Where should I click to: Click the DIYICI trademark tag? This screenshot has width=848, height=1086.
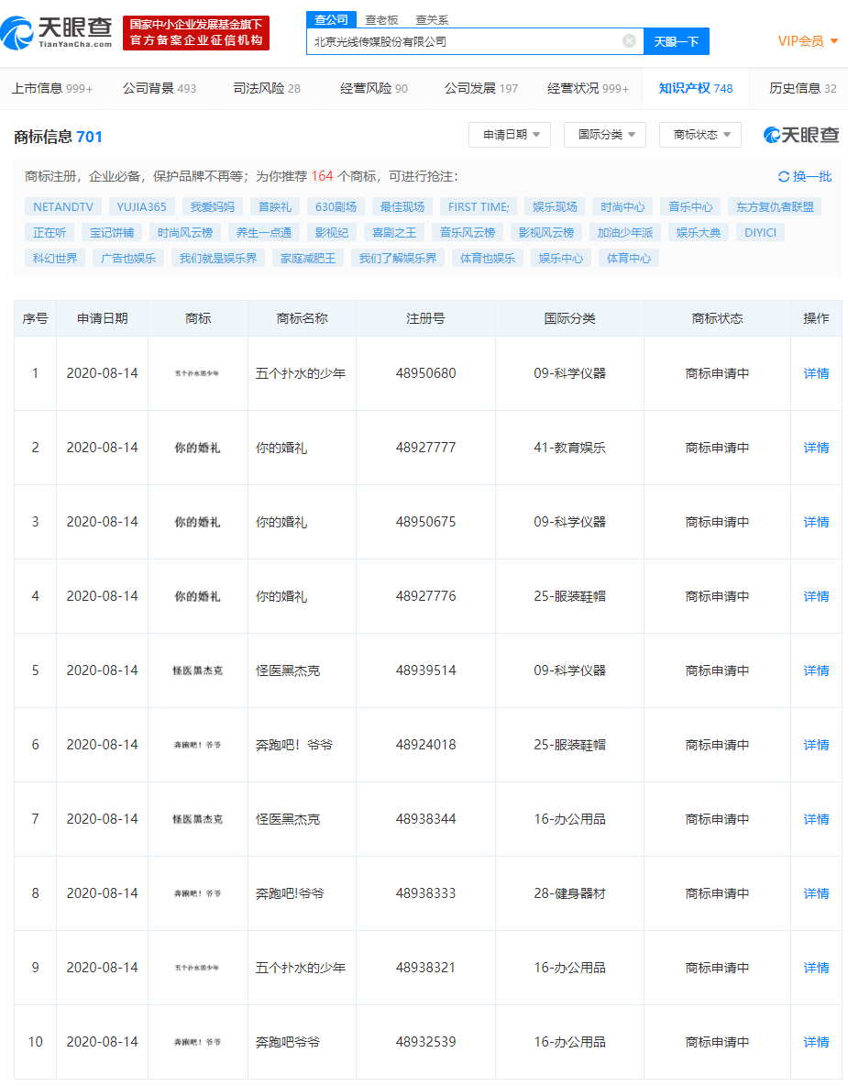[760, 232]
